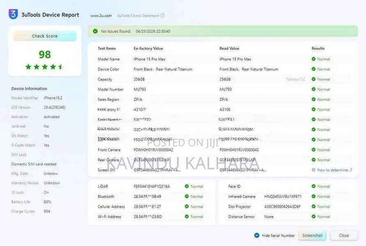Click the help icon beside Check Statement
The image size is (366, 246).
point(163,16)
